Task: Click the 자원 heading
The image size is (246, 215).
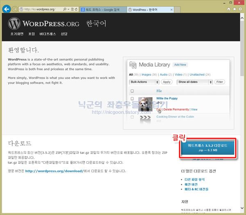Action: (x=184, y=201)
